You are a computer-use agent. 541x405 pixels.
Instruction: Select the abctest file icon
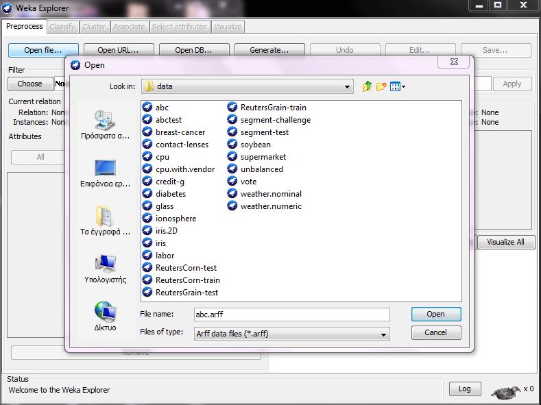(147, 120)
